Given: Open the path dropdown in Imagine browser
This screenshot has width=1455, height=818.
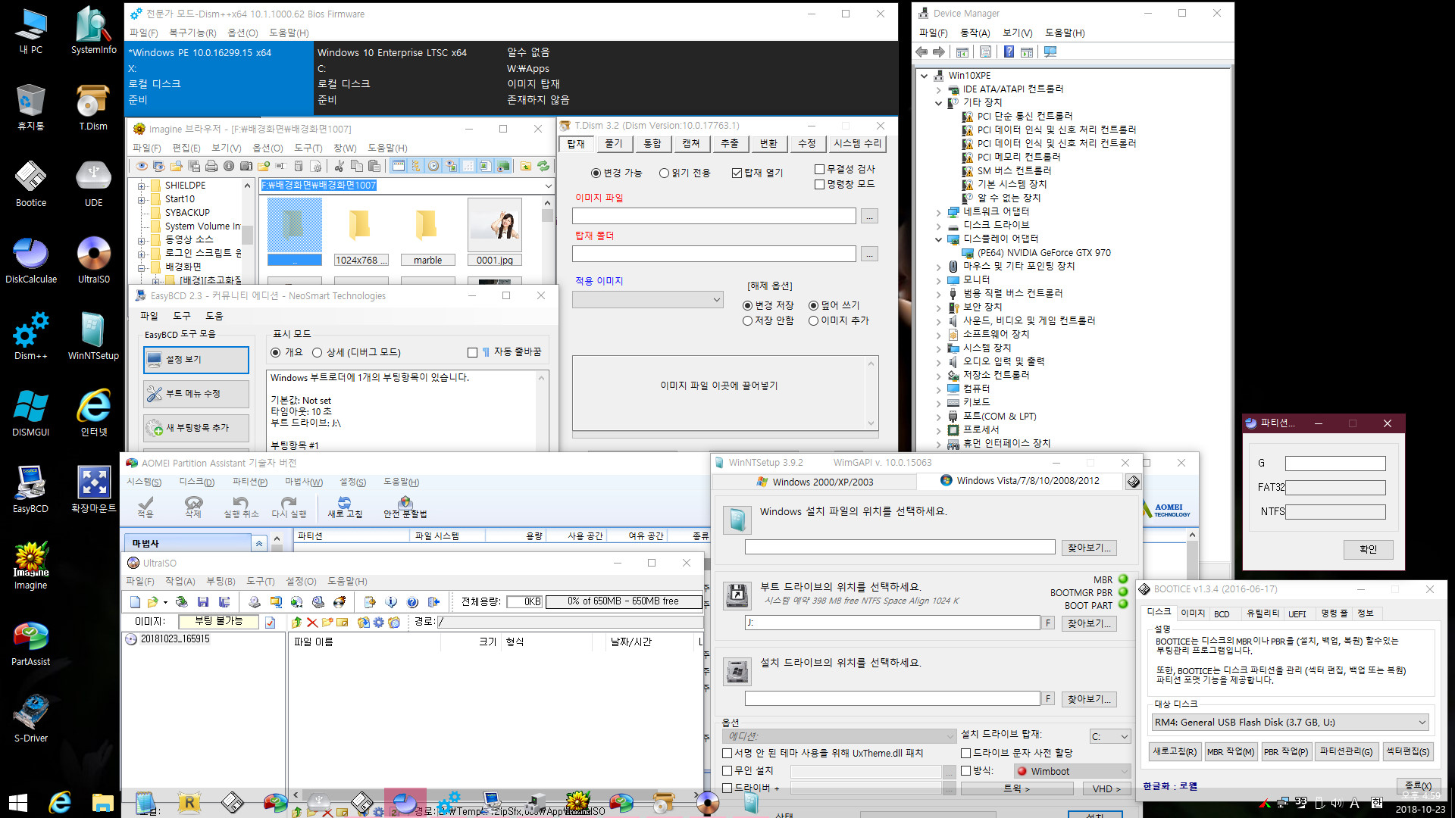Looking at the screenshot, I should [x=548, y=186].
